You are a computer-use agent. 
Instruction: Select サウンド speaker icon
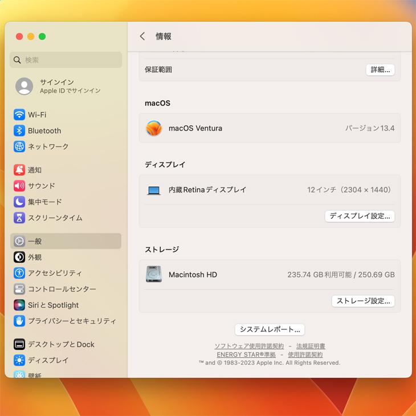19,186
